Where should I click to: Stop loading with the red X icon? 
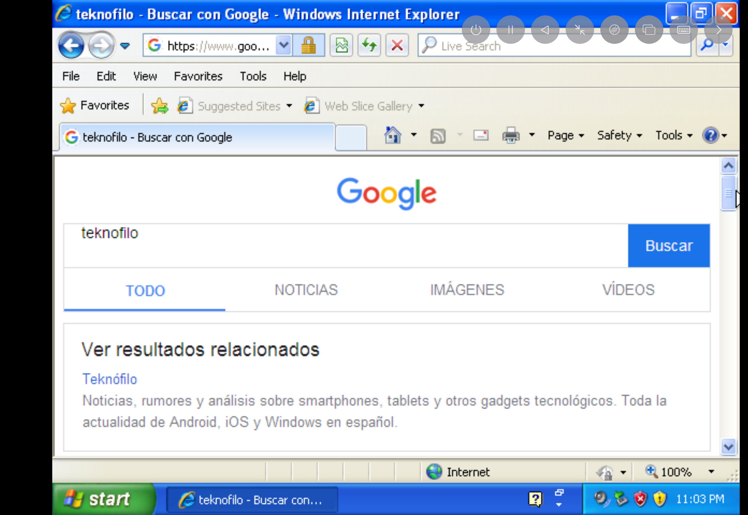tap(397, 46)
